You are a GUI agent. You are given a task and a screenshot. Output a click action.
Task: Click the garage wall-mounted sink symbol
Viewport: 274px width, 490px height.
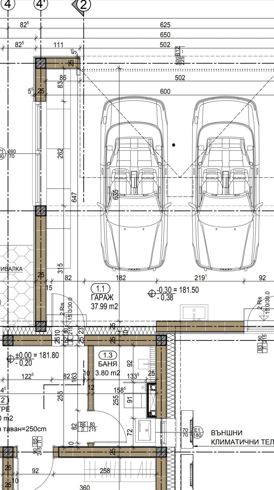coord(194,313)
